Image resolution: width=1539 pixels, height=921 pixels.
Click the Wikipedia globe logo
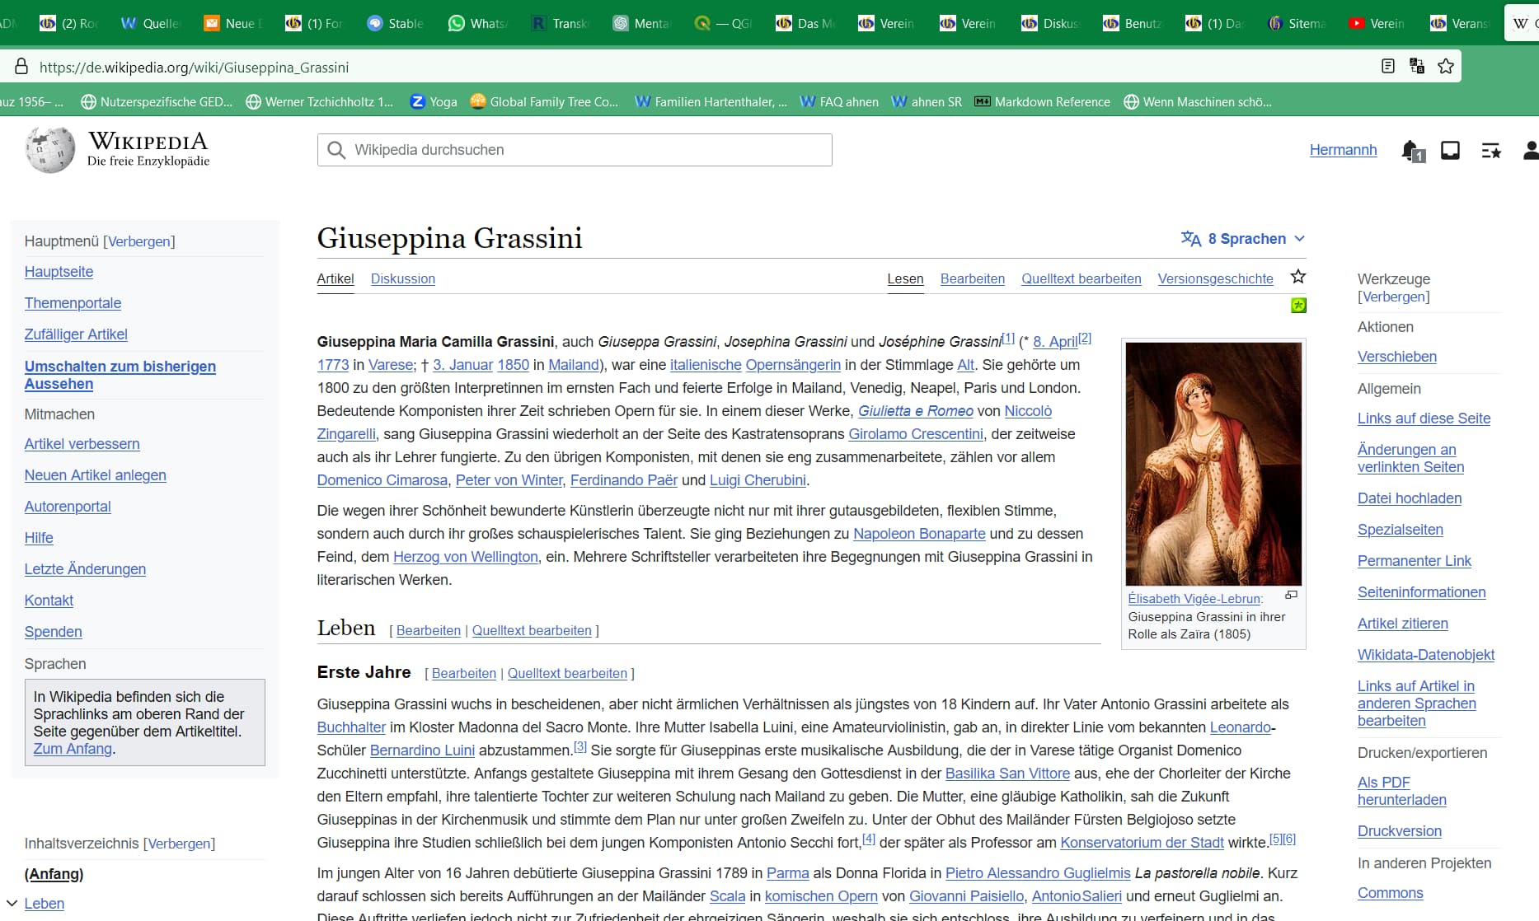point(50,150)
